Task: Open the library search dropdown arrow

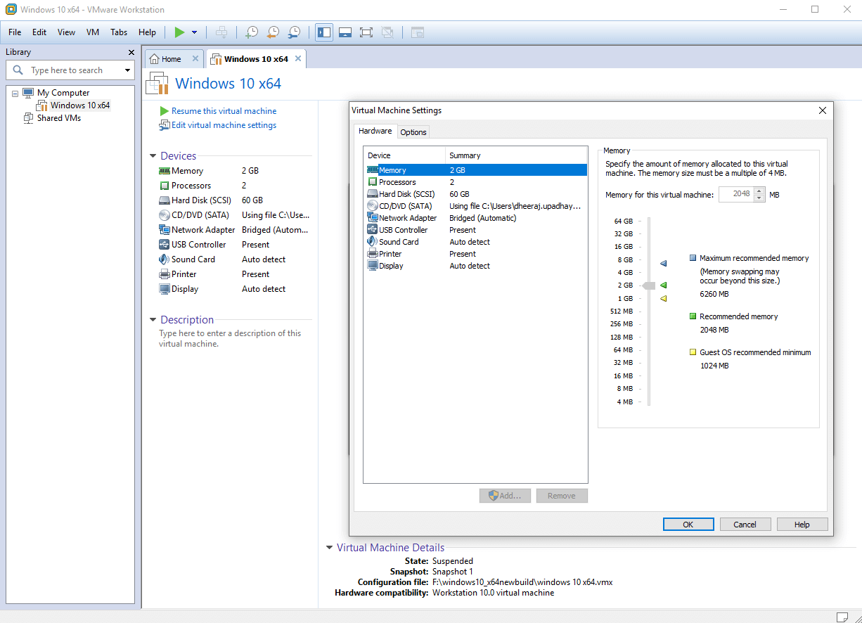Action: coord(127,70)
